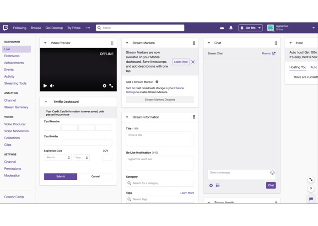The image size is (318, 226).
Task: Click the Twitch logo icon
Action: click(x=5, y=27)
